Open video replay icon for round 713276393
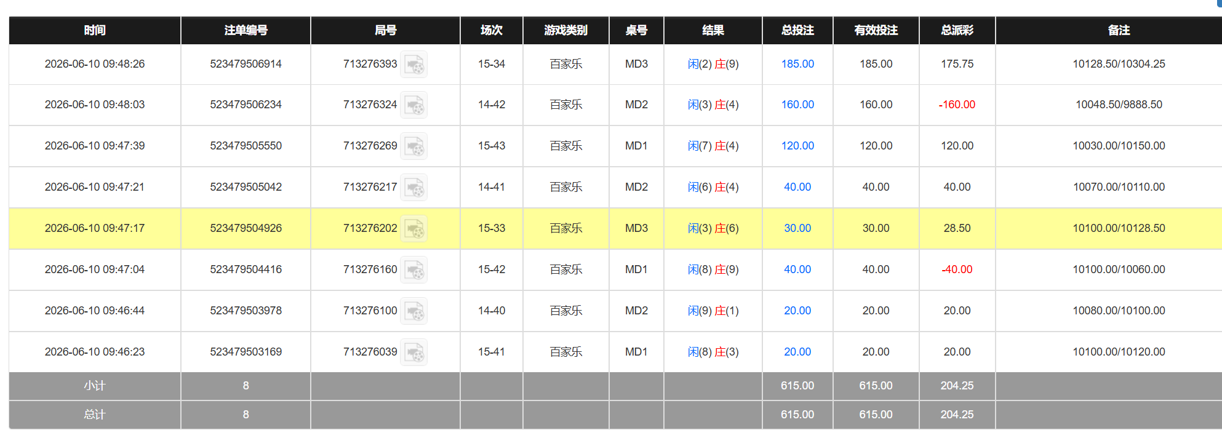Image resolution: width=1222 pixels, height=430 pixels. tap(414, 65)
